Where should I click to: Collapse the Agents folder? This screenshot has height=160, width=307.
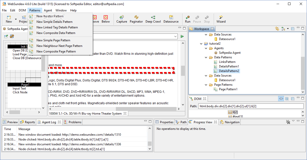[206, 48]
